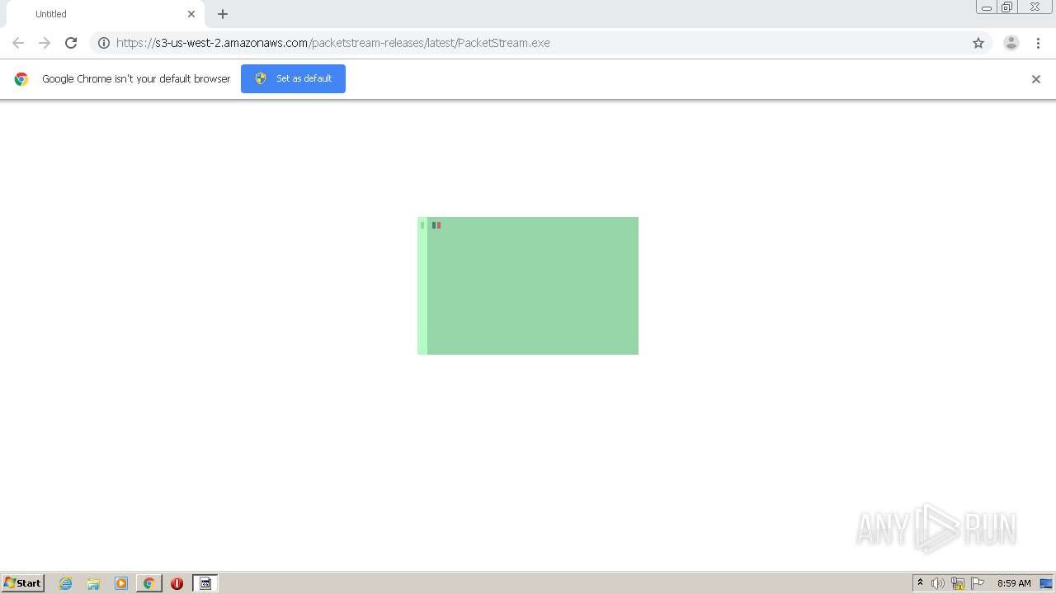Show hidden system tray icons
Image resolution: width=1056 pixels, height=594 pixels.
pyautogui.click(x=920, y=583)
